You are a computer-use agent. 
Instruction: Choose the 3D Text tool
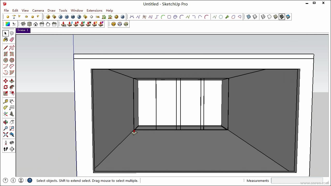pyautogui.click(x=12, y=114)
